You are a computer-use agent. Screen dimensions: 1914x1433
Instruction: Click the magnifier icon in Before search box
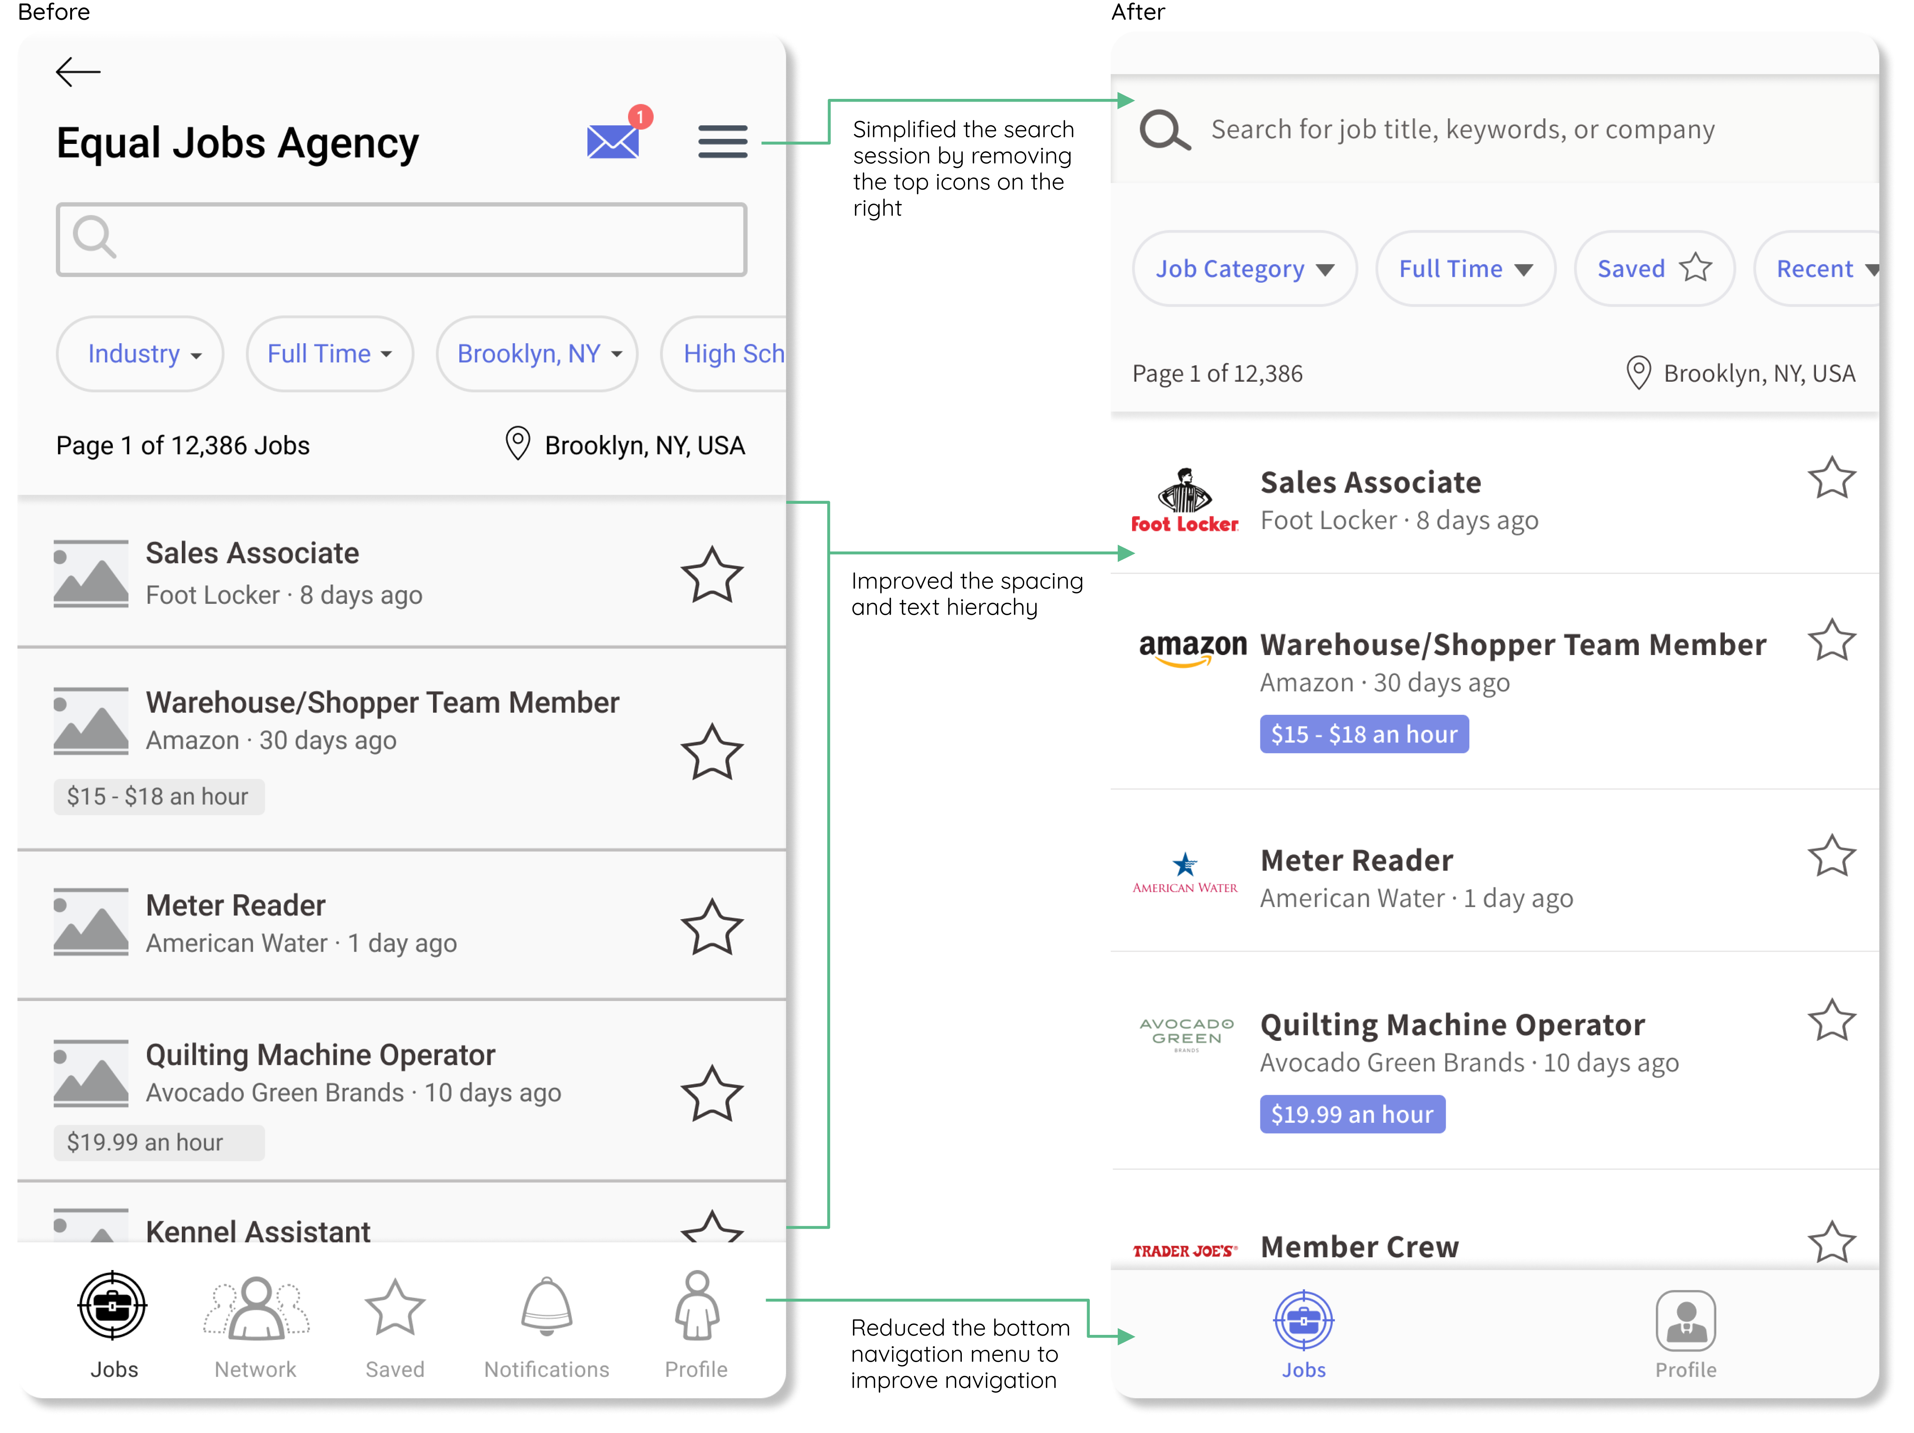click(x=94, y=237)
